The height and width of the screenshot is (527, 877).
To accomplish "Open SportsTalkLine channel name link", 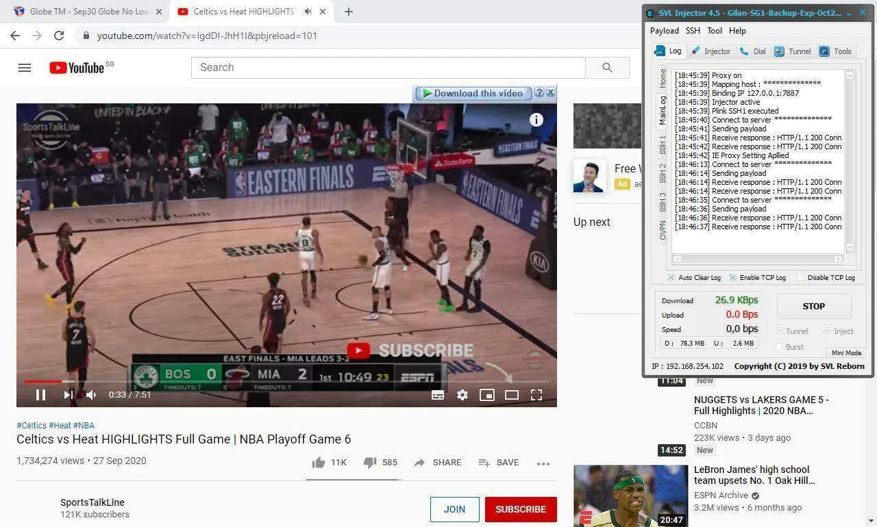I will (92, 502).
